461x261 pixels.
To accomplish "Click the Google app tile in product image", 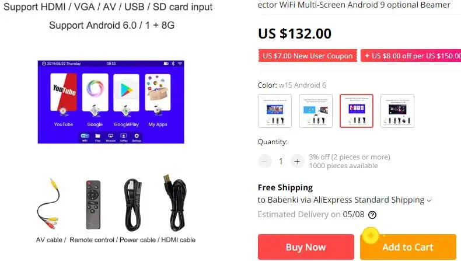I will click(95, 92).
